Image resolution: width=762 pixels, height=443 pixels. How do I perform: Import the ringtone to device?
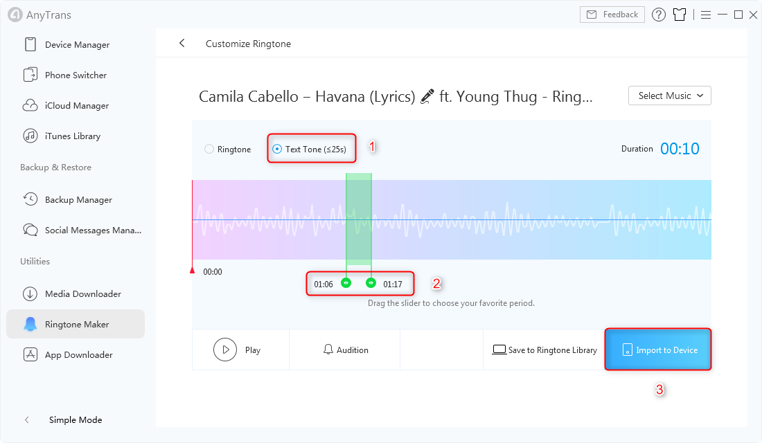[x=657, y=350]
